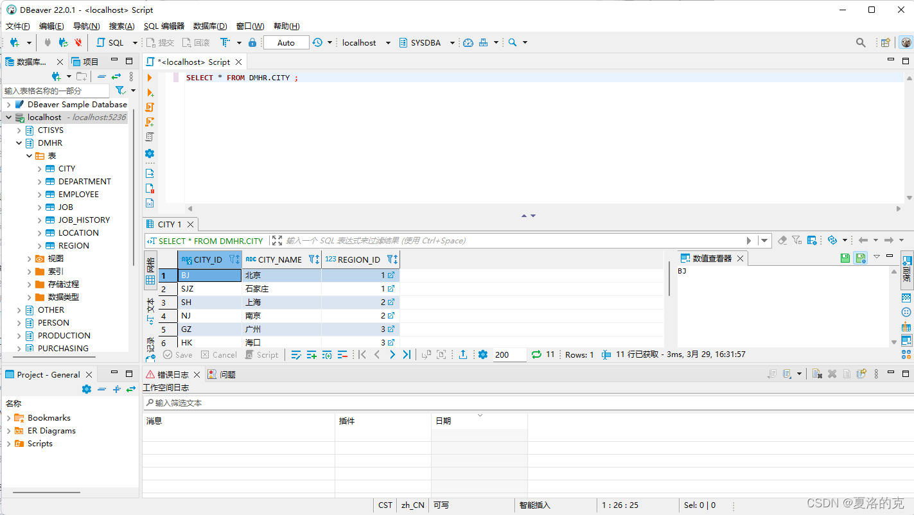This screenshot has width=914, height=515.
Task: Click the refresh results icon next to 11
Action: (536, 354)
